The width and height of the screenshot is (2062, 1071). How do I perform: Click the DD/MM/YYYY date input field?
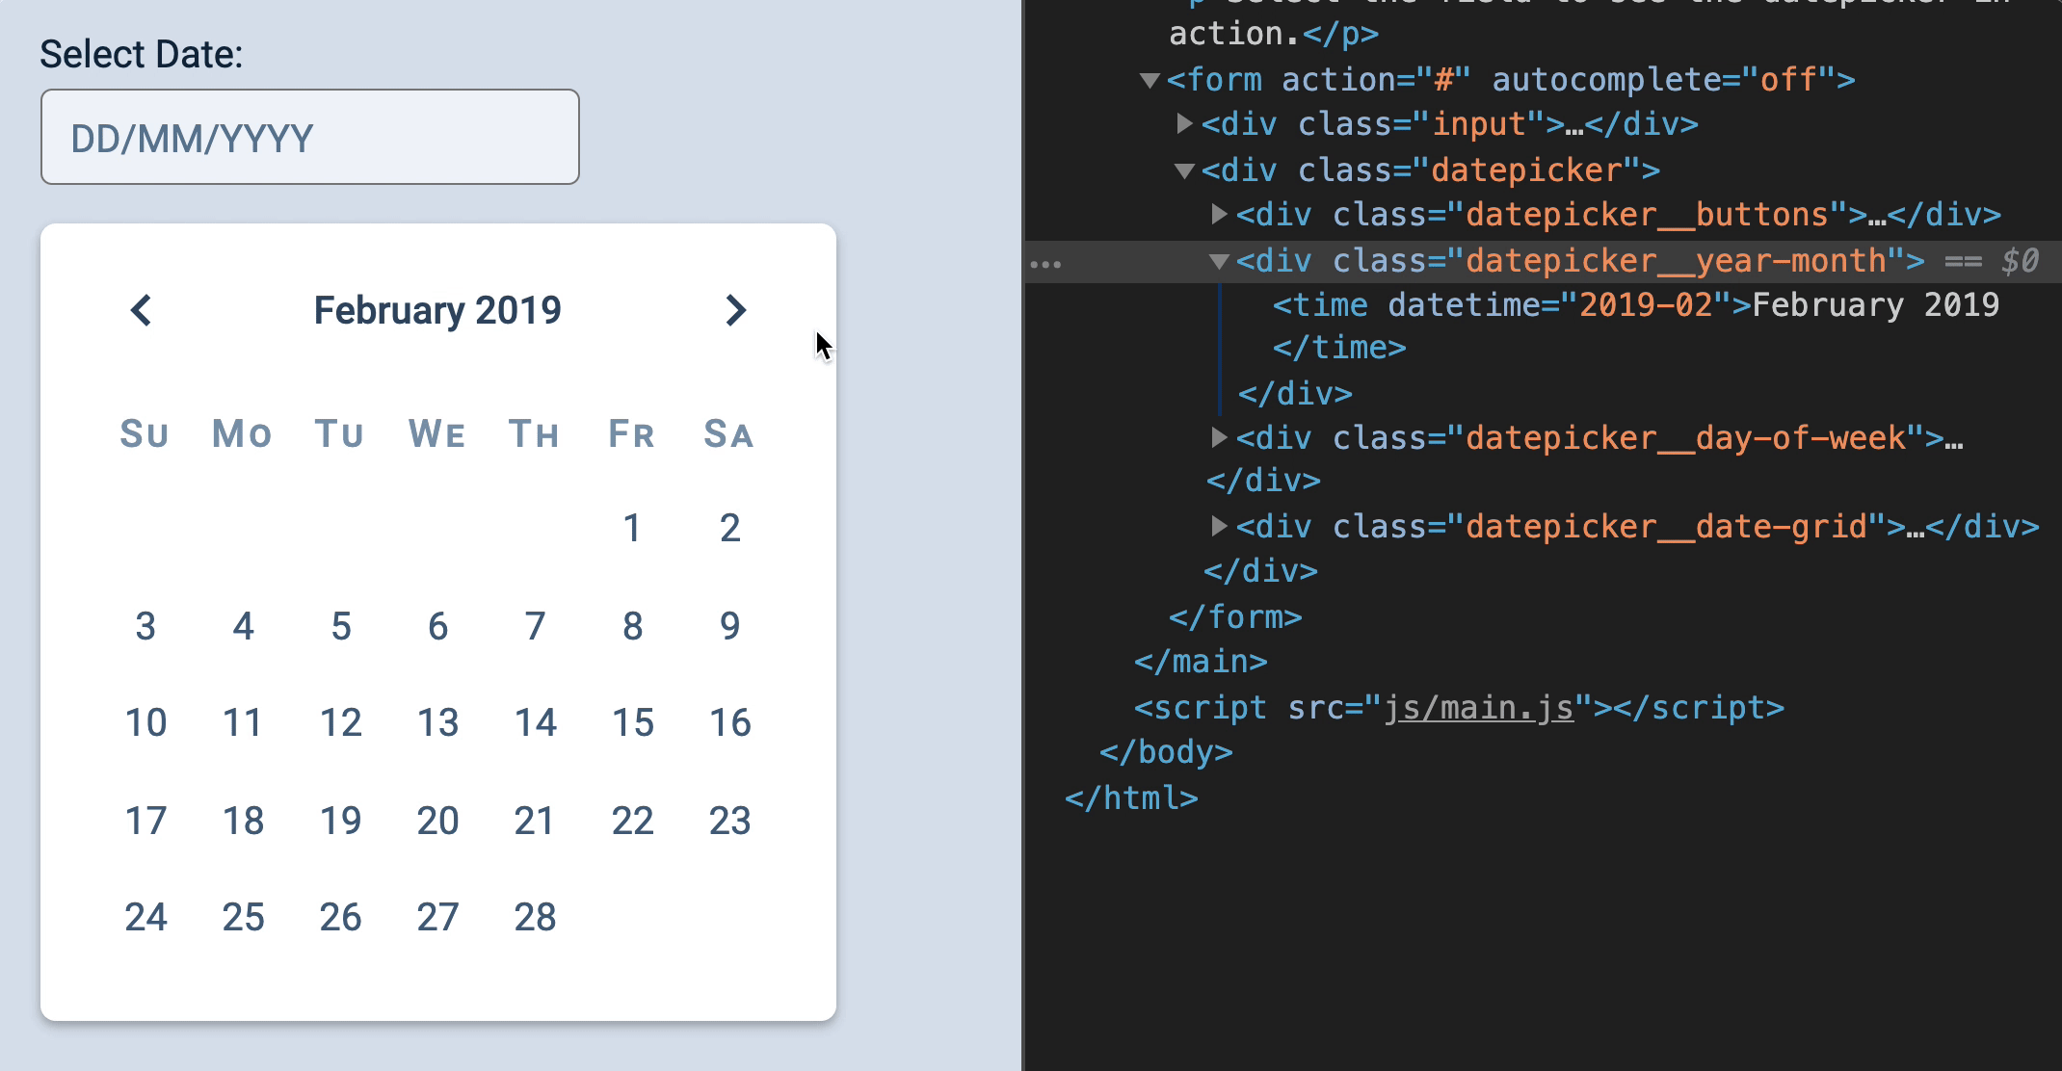(306, 136)
